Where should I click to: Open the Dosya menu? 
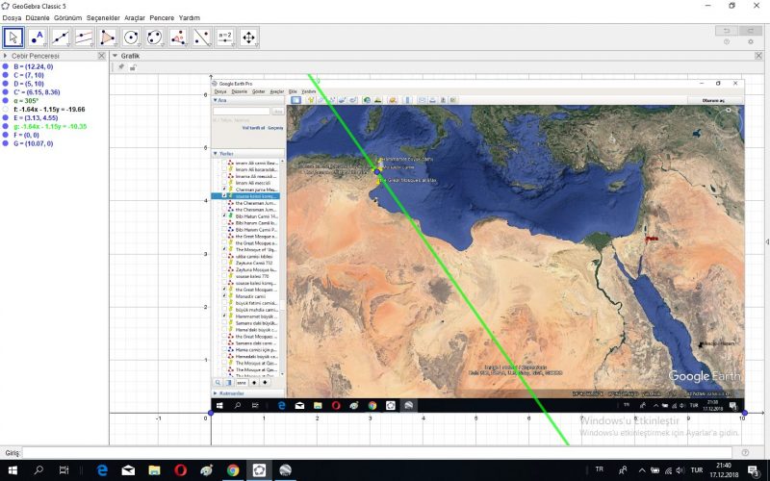coord(12,17)
